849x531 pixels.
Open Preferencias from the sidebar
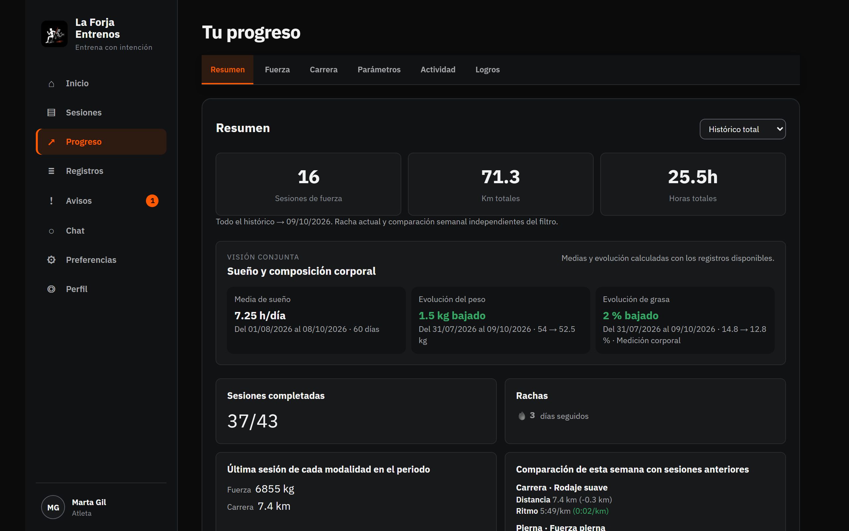pyautogui.click(x=101, y=260)
